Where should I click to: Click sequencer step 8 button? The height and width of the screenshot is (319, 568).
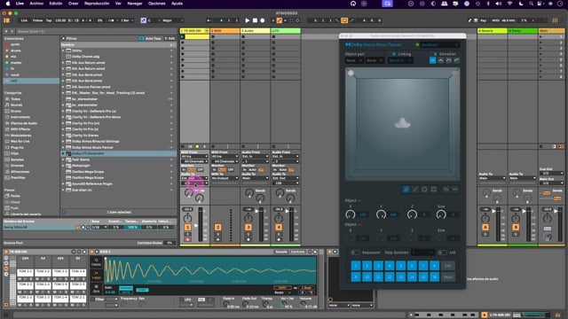pos(434,266)
